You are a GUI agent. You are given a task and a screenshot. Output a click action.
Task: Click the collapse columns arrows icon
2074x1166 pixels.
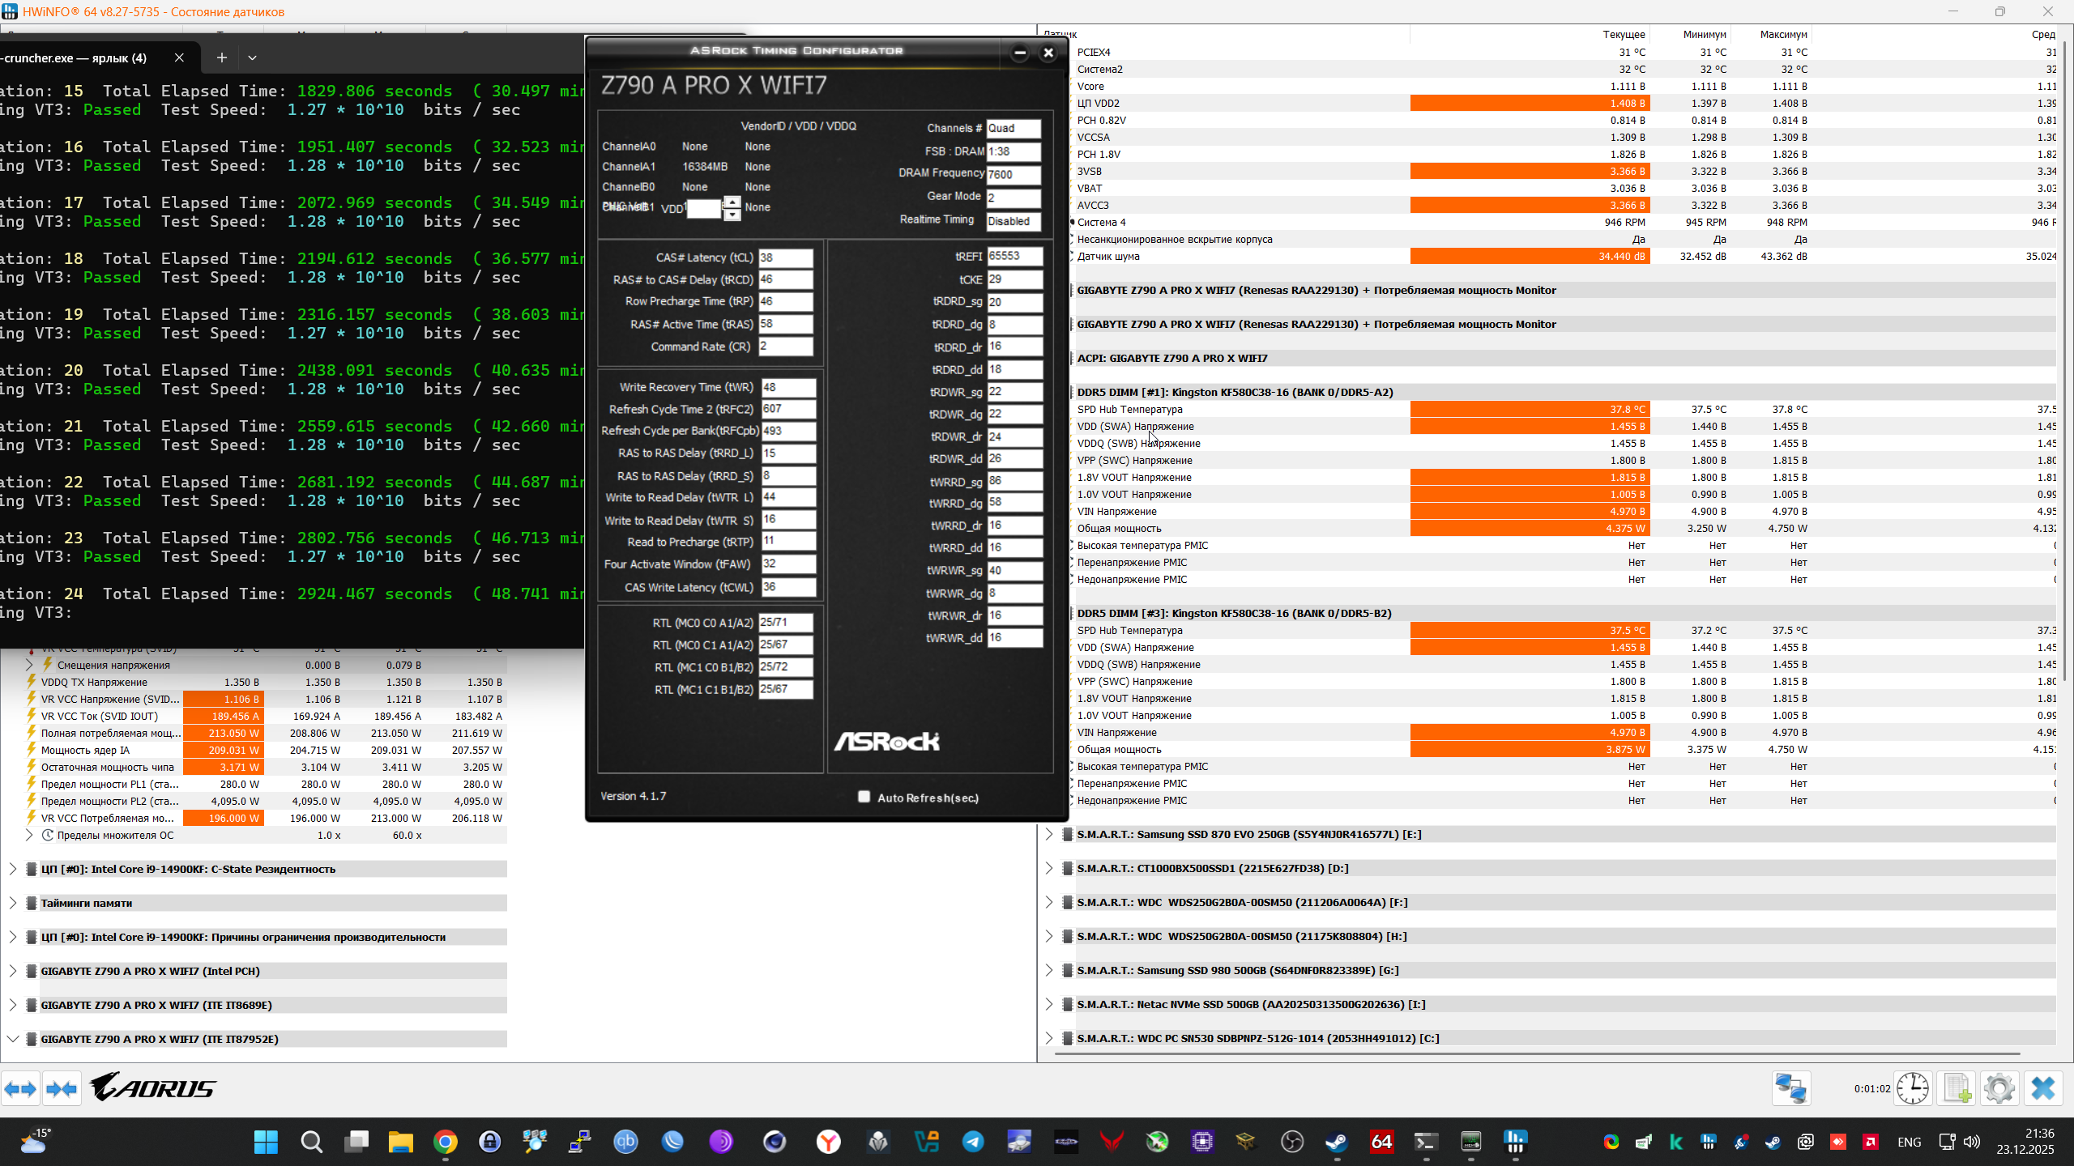(62, 1089)
